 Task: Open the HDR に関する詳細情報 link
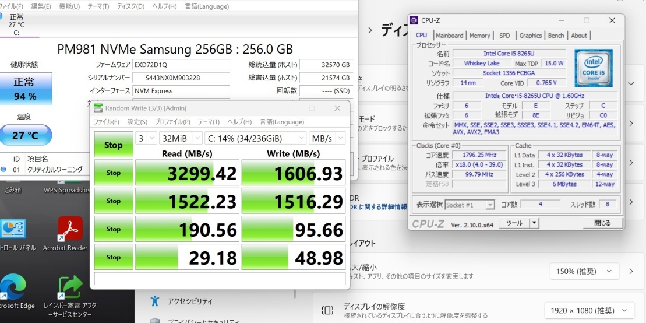pos(378,206)
